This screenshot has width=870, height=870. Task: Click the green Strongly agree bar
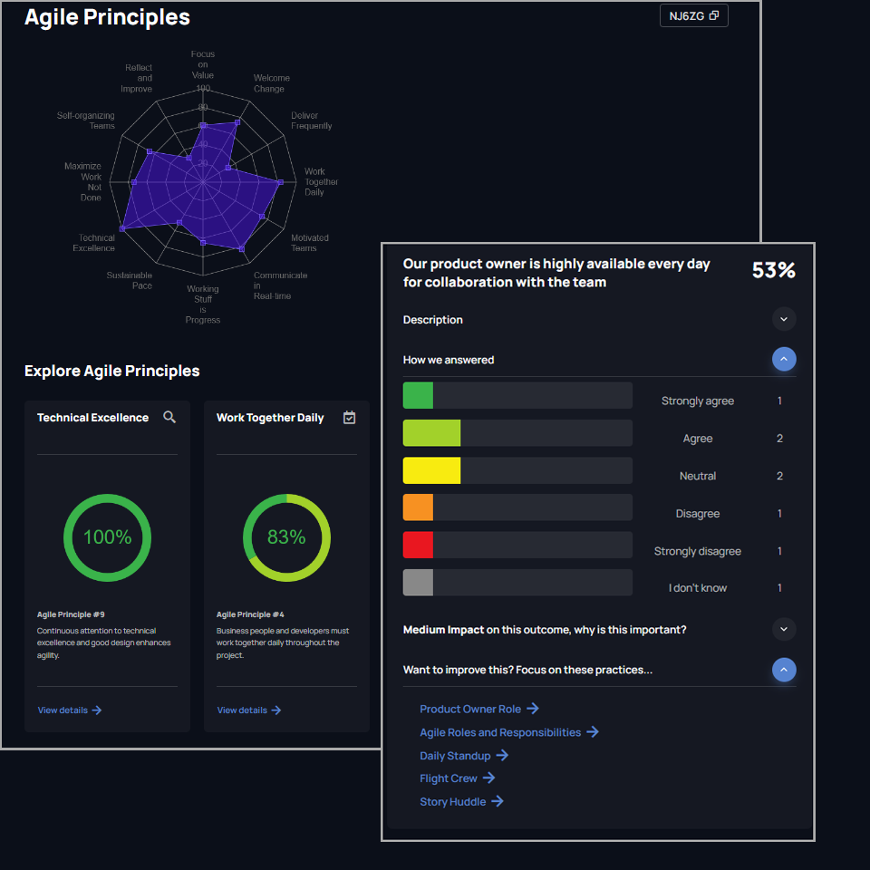pos(418,396)
